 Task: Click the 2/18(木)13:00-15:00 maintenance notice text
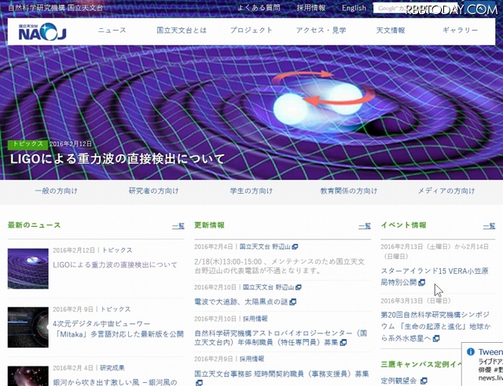tap(280, 266)
